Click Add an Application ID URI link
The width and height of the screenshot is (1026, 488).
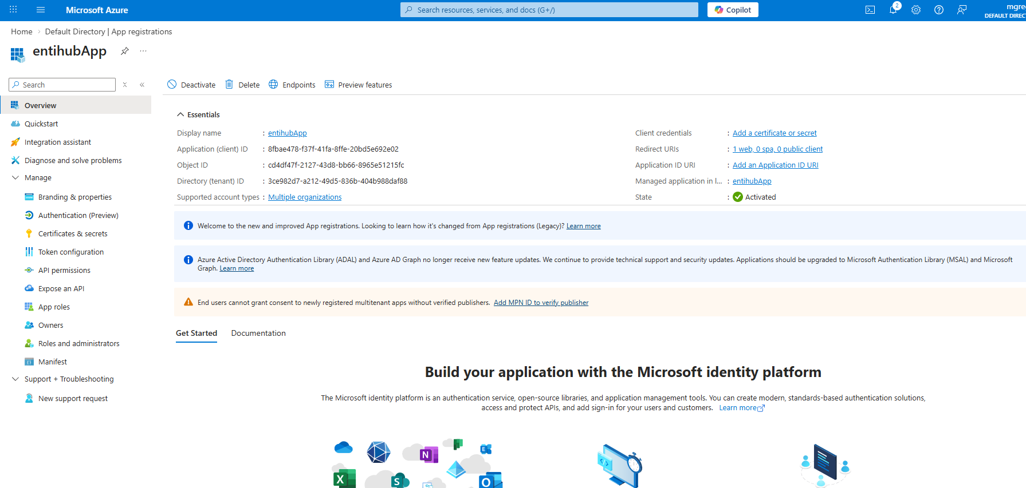[x=775, y=165]
